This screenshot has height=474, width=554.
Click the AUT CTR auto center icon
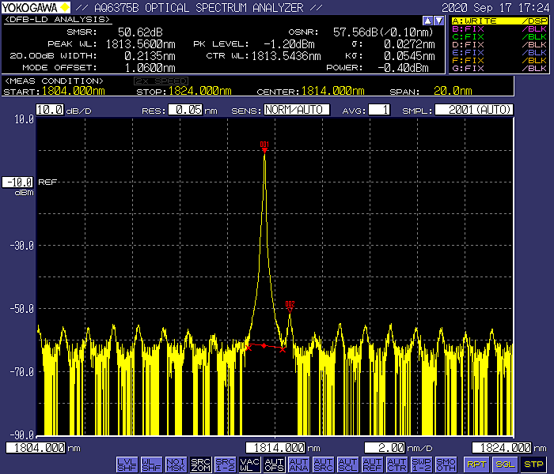click(397, 464)
